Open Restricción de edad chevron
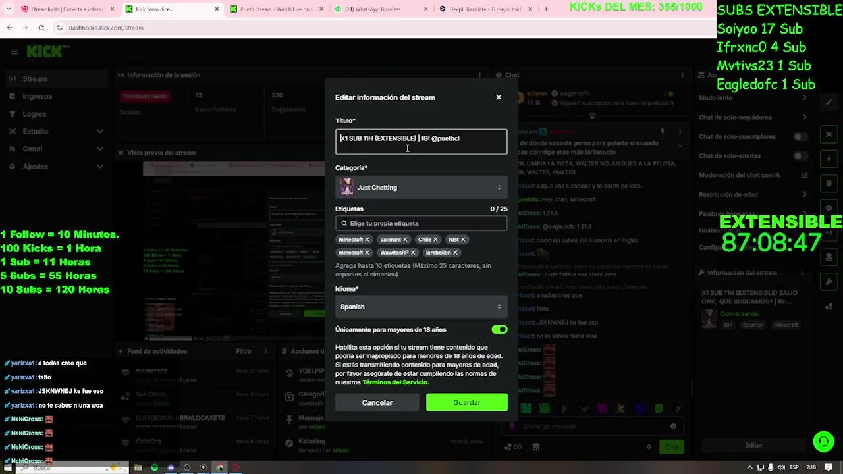843x474 pixels. coord(804,194)
